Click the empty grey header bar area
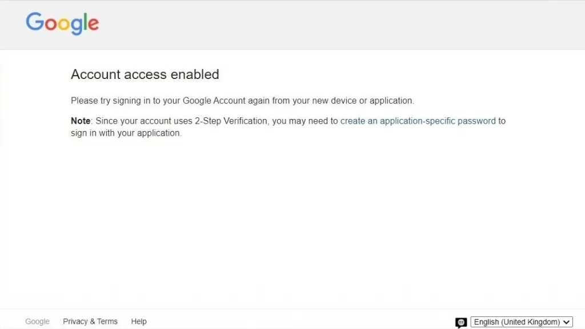The image size is (585, 329). point(336,25)
